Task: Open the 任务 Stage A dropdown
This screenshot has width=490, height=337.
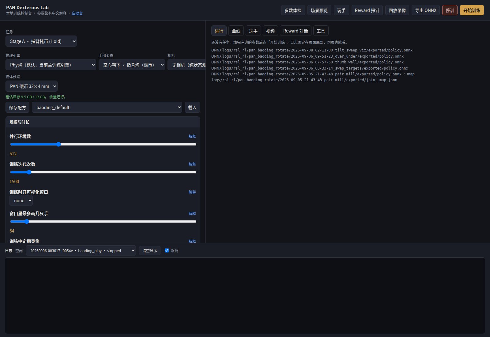Action: [41, 41]
